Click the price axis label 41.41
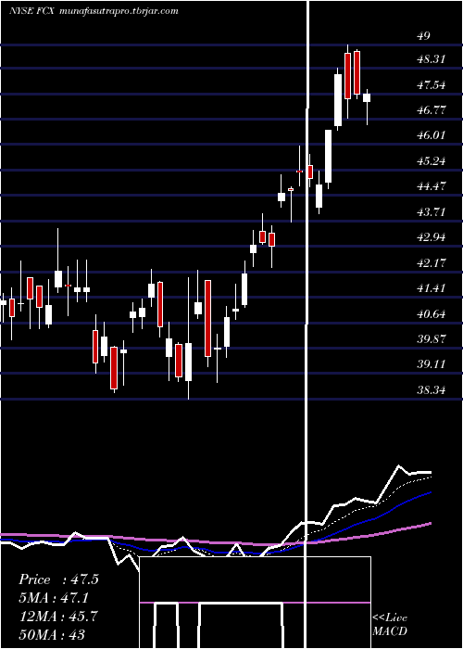The height and width of the screenshot is (649, 463). tap(432, 288)
